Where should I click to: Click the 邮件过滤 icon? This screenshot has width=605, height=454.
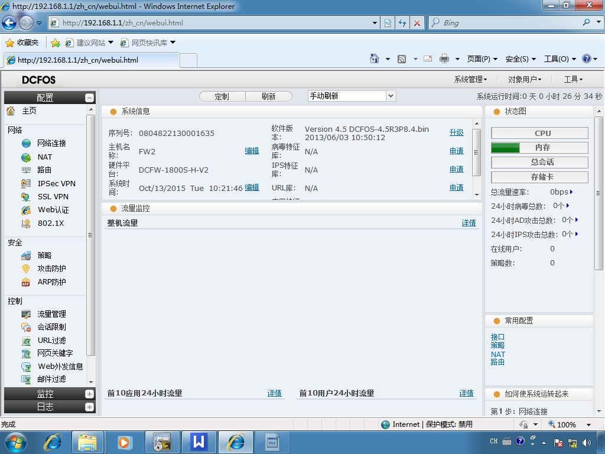26,380
